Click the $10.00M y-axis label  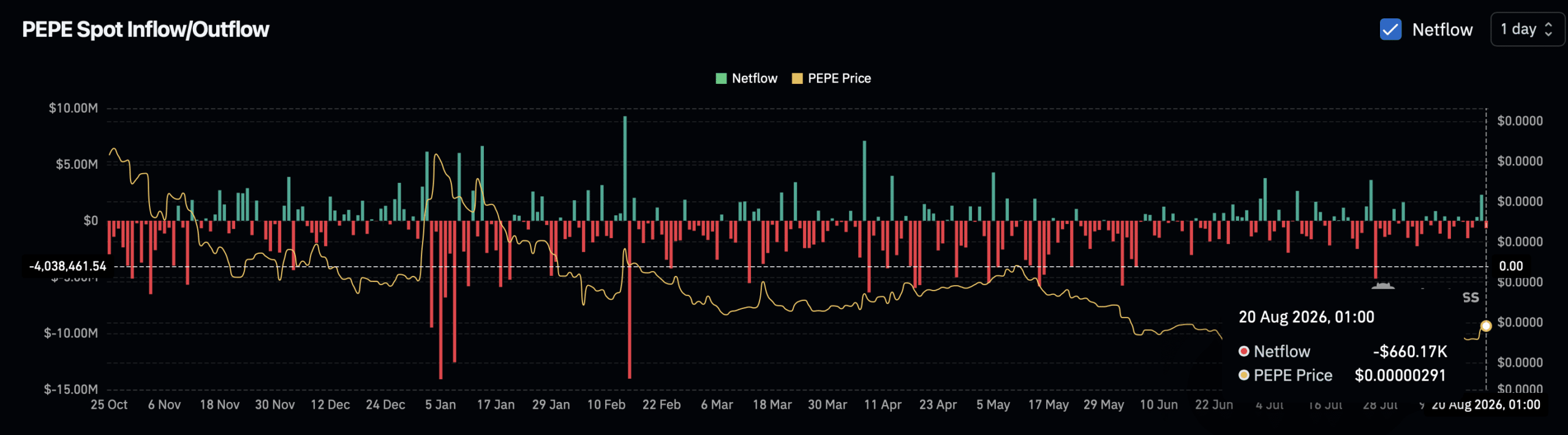pos(73,108)
